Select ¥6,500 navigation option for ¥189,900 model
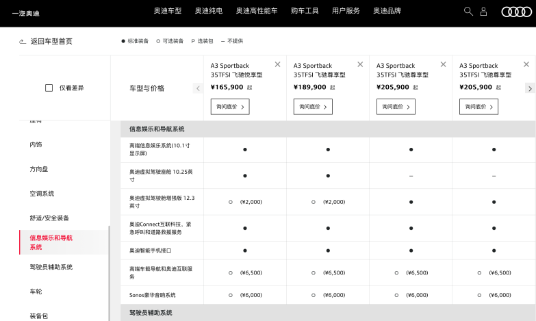This screenshot has height=321, width=536. click(314, 273)
